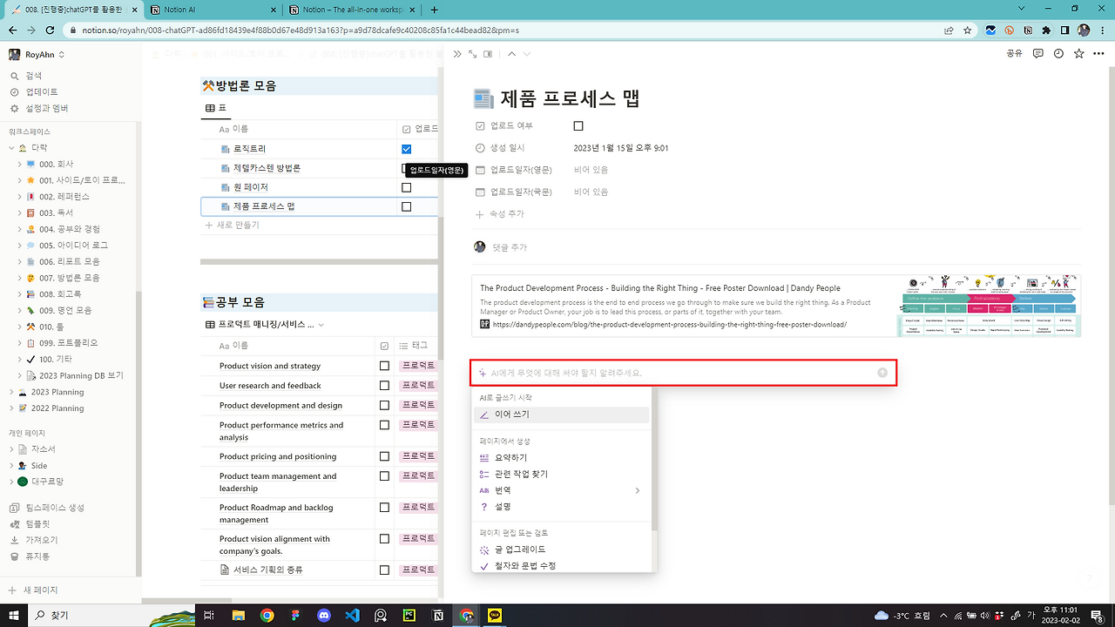This screenshot has height=627, width=1115.
Task: Open the Product Development Process poster thumbnail
Action: point(989,306)
